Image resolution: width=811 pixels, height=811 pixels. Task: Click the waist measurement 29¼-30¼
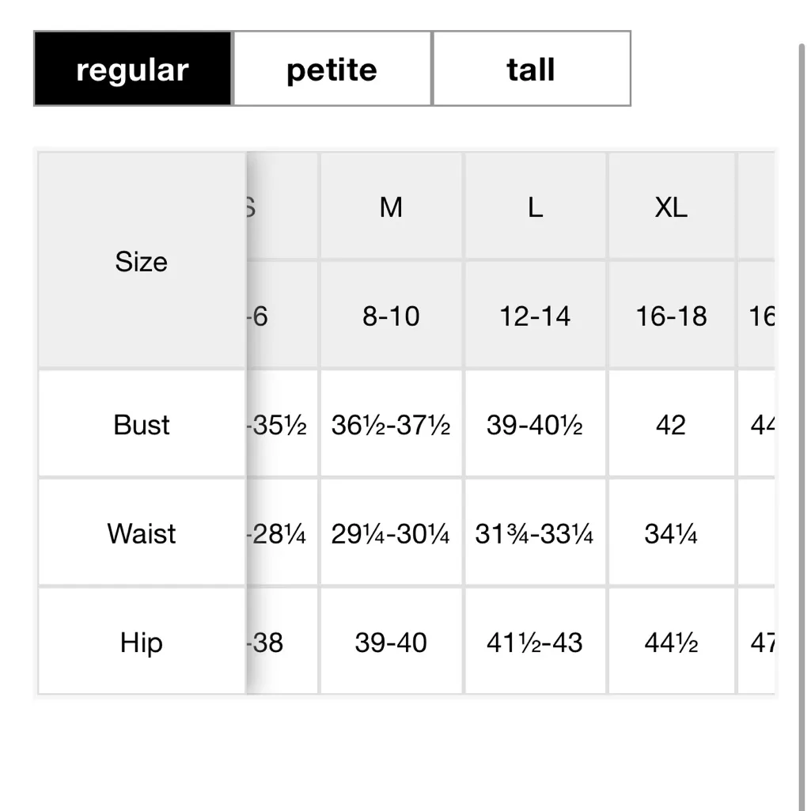390,533
